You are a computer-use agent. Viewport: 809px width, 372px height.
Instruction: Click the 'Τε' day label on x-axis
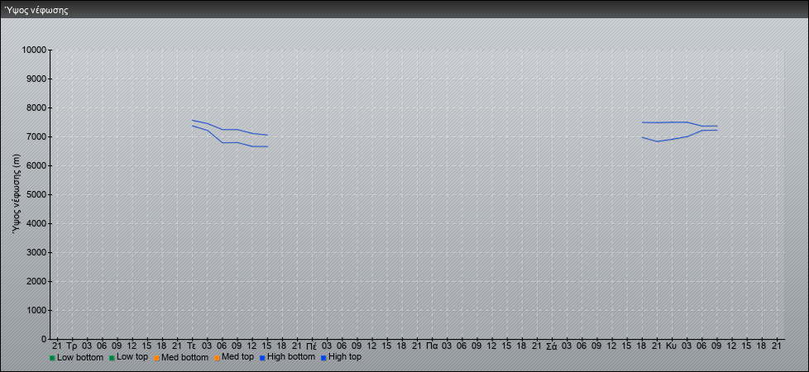192,346
